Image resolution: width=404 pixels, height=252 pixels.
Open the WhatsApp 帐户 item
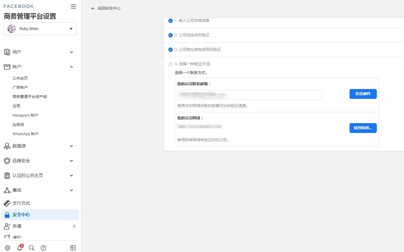pos(25,134)
